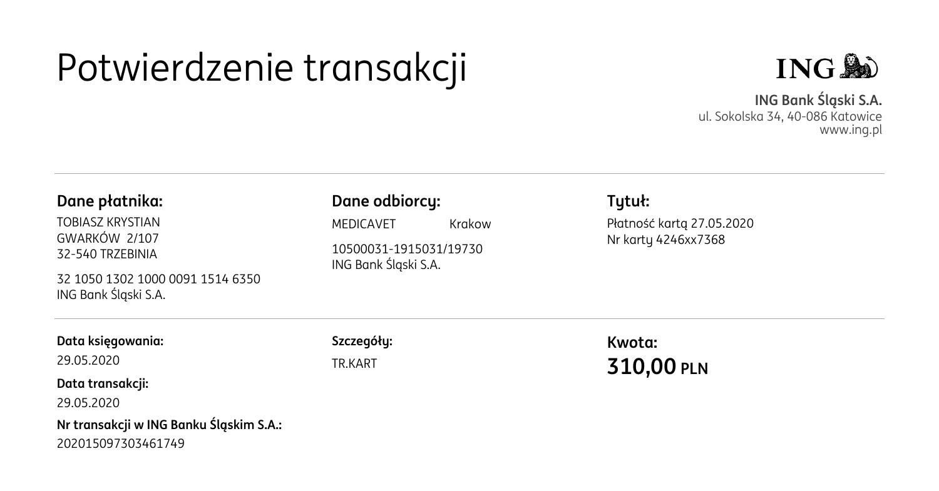Image resolution: width=939 pixels, height=491 pixels.
Task: Select the ING Bank Śląski S.A. header name
Action: (x=818, y=101)
